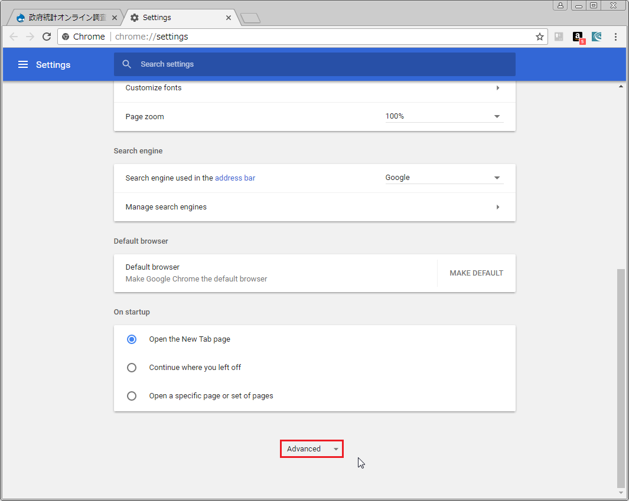Screen dimensions: 629x501
Task: Open the Amazon extension icon
Action: (x=578, y=37)
